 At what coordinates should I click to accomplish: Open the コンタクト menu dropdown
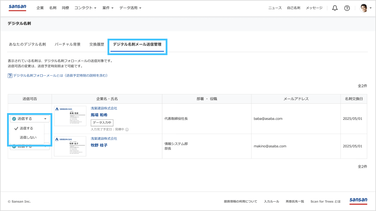tap(85, 8)
